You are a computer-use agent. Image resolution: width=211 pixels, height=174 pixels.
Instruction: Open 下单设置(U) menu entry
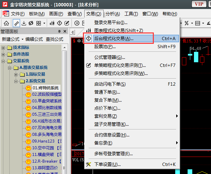[132, 164]
